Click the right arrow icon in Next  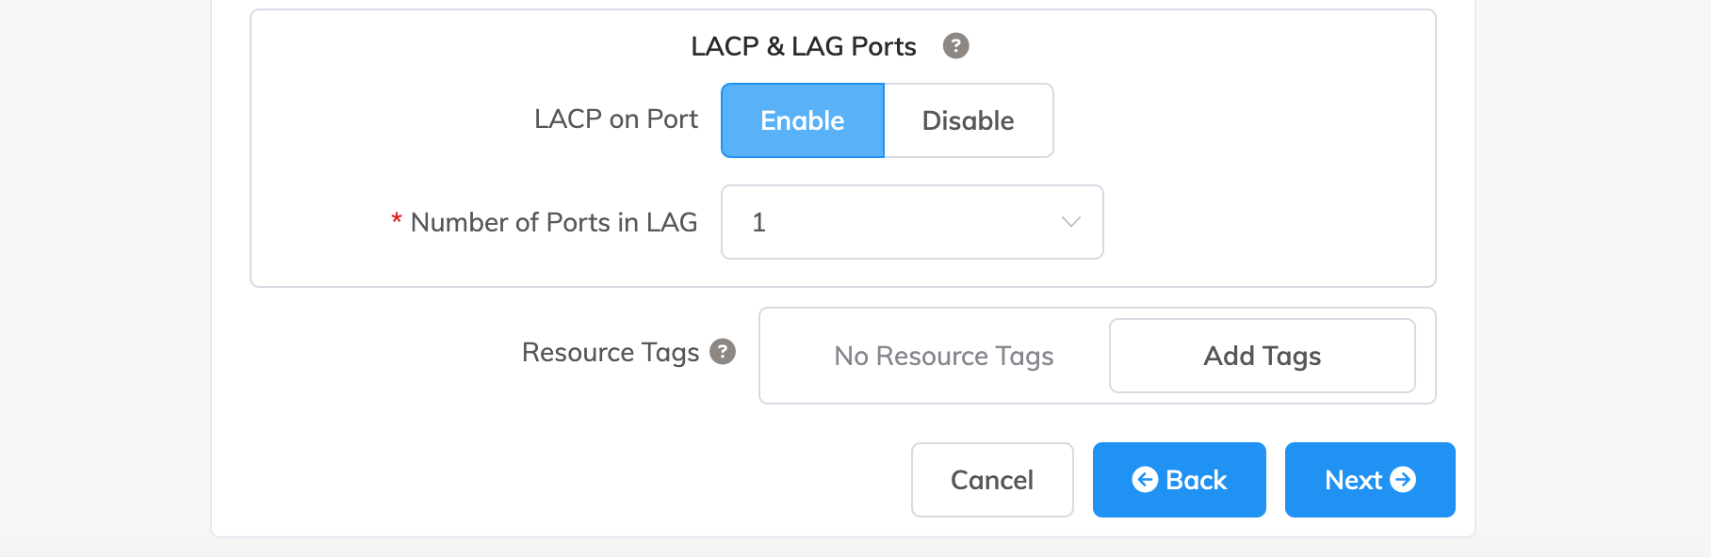click(x=1403, y=480)
